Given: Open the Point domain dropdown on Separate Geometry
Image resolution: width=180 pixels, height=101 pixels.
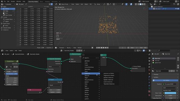Looking at the screenshot, I should point(54,67).
